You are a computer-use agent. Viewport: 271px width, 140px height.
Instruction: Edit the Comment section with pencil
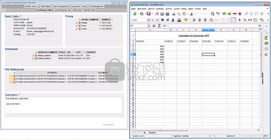(x=19, y=95)
